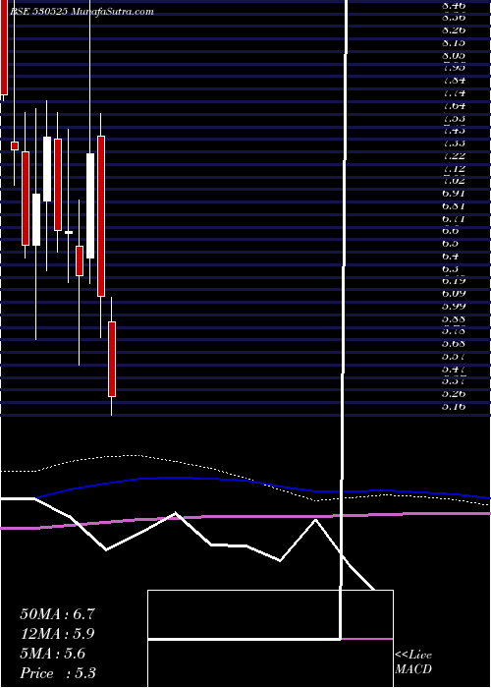This screenshot has height=688, width=491.
Task: Click the '12MA : 5.9' readout
Action: [x=57, y=634]
